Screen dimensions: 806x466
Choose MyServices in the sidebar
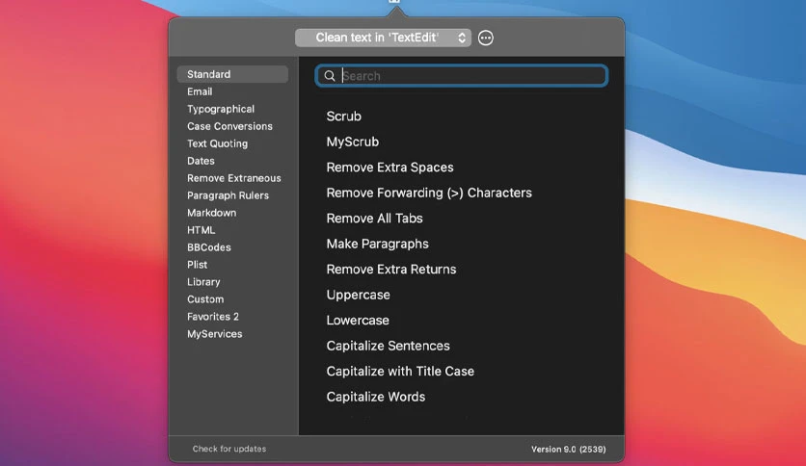[214, 334]
